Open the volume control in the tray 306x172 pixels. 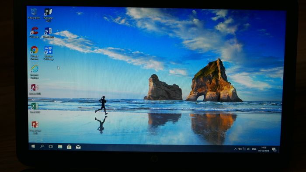[248, 149]
